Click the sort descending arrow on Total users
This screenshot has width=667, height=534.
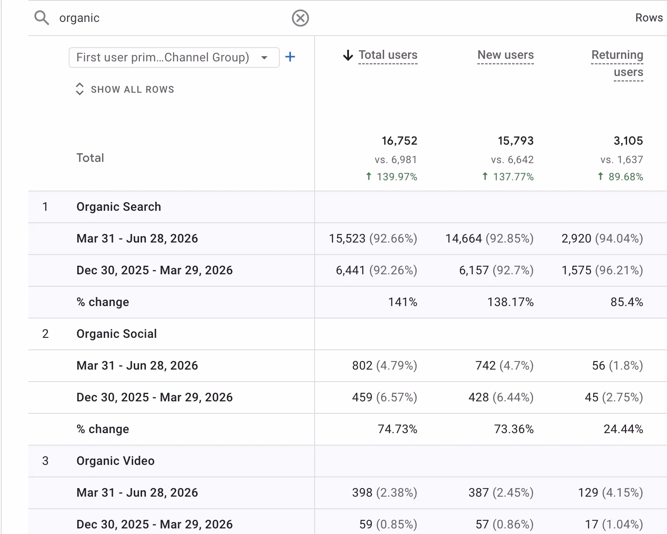348,55
